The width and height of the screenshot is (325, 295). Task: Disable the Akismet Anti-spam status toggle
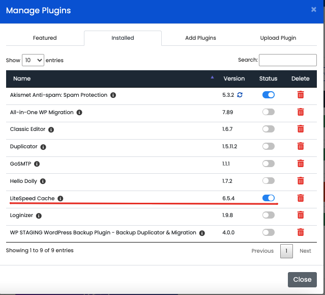click(269, 95)
